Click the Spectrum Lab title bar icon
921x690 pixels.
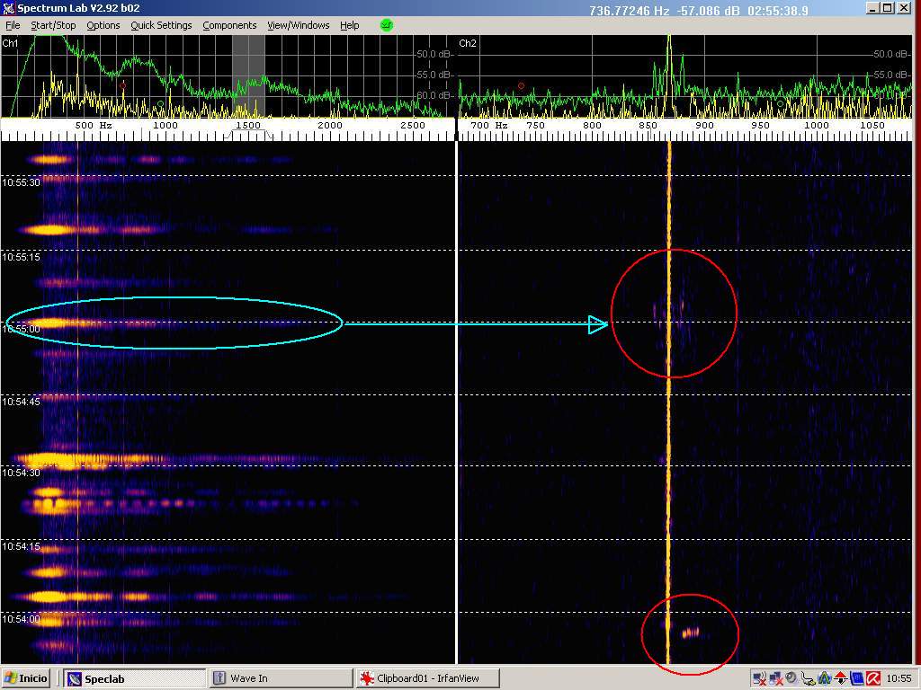[9, 9]
